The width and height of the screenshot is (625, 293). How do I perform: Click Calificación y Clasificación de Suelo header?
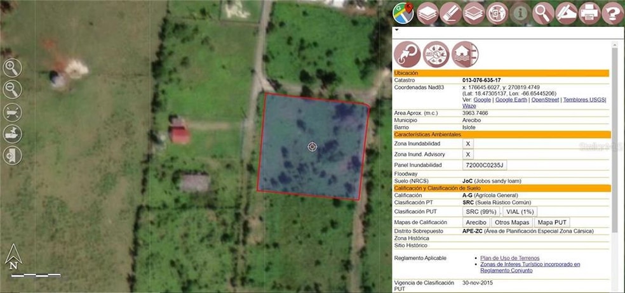(x=501, y=188)
